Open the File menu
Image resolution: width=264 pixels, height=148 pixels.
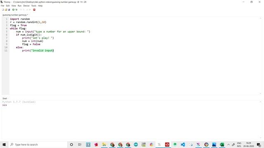2,6
